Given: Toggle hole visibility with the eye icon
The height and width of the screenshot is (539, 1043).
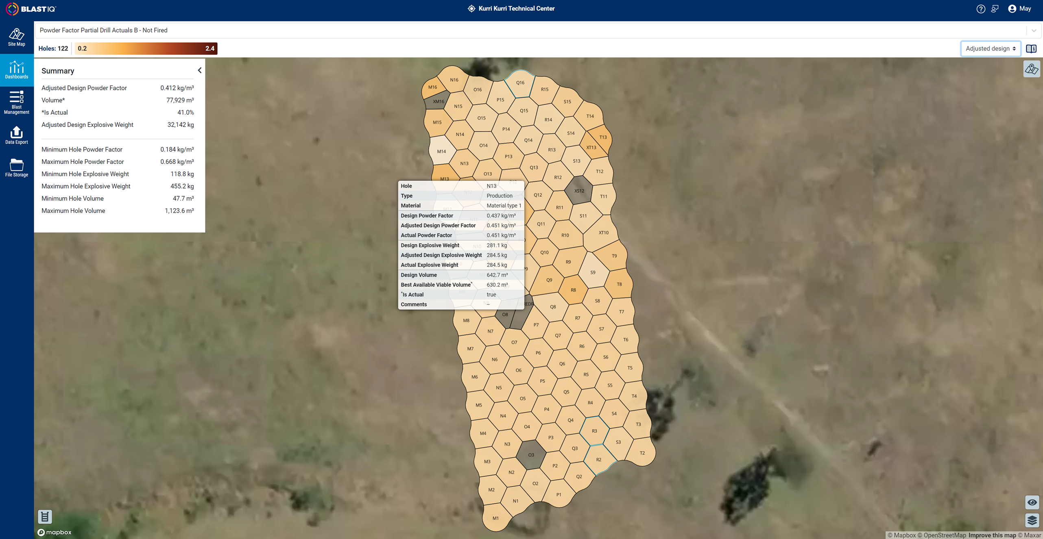Looking at the screenshot, I should click(x=1032, y=502).
